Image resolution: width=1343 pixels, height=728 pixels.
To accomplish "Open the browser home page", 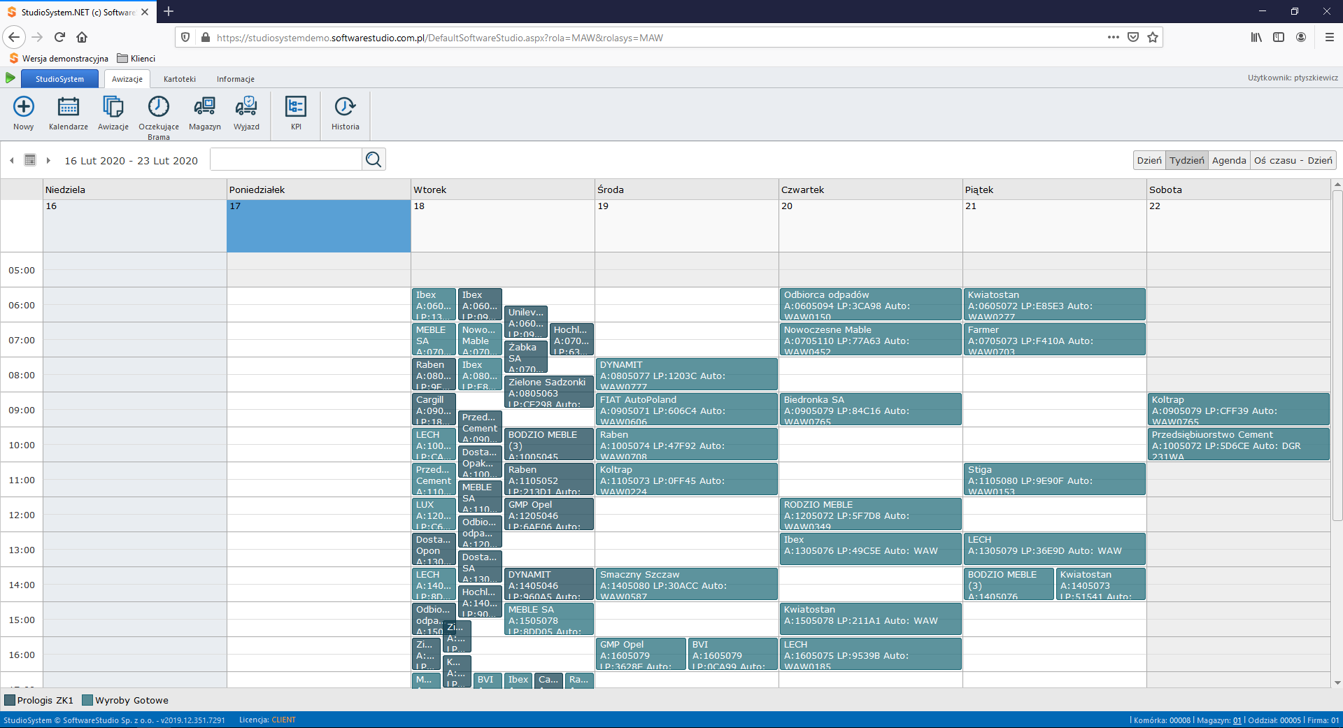I will [x=82, y=37].
